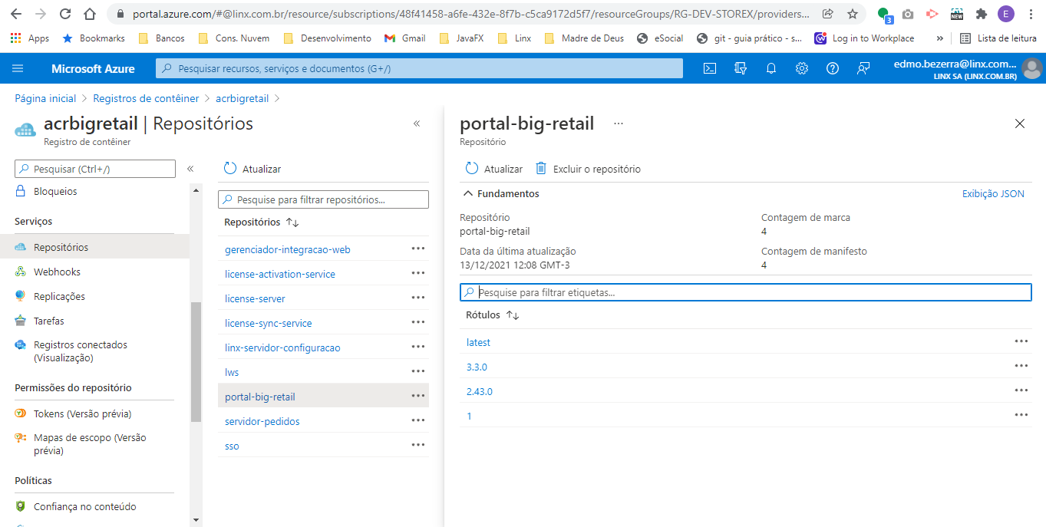Image resolution: width=1046 pixels, height=527 pixels.
Task: Sort Rótulos tag list
Action: click(x=513, y=315)
